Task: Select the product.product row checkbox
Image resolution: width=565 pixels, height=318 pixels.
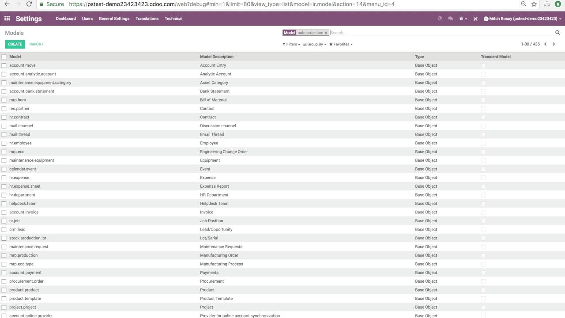Action: (x=4, y=290)
